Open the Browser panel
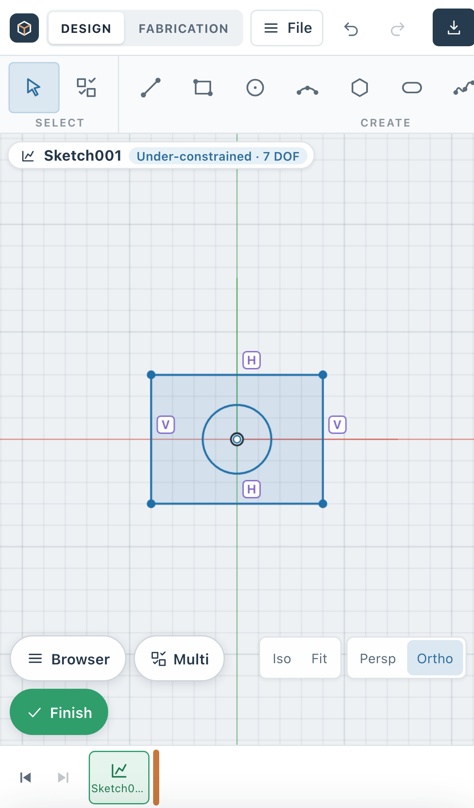The image size is (474, 808). [68, 659]
